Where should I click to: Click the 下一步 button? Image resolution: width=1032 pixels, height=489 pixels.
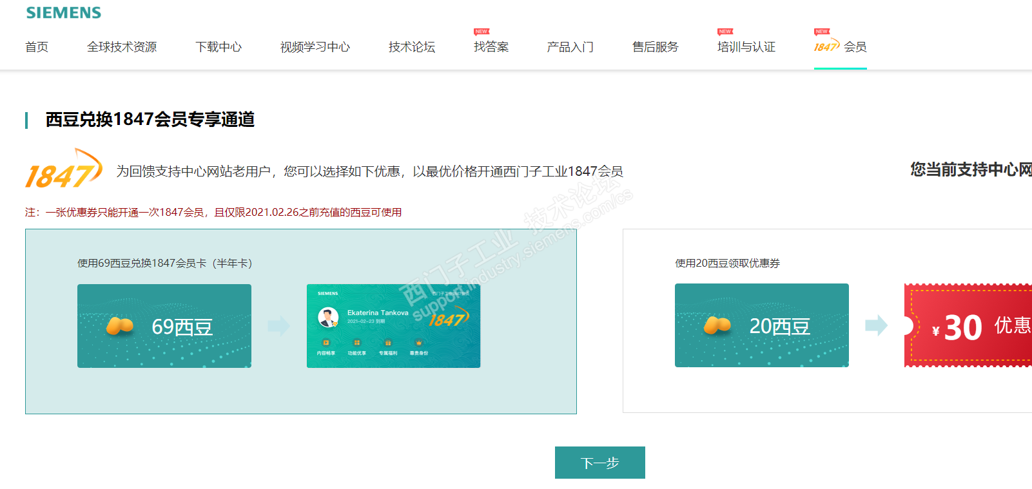click(x=600, y=463)
